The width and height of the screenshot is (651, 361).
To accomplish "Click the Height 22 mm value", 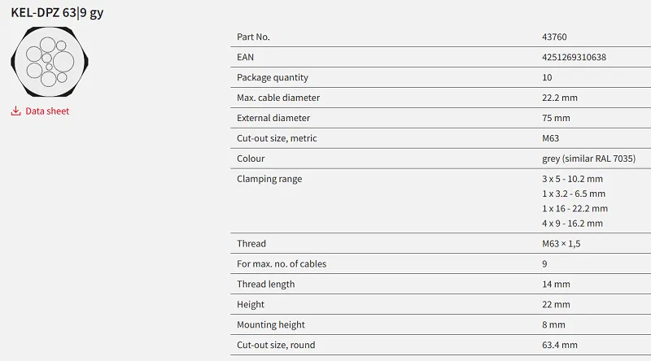I will coord(556,305).
